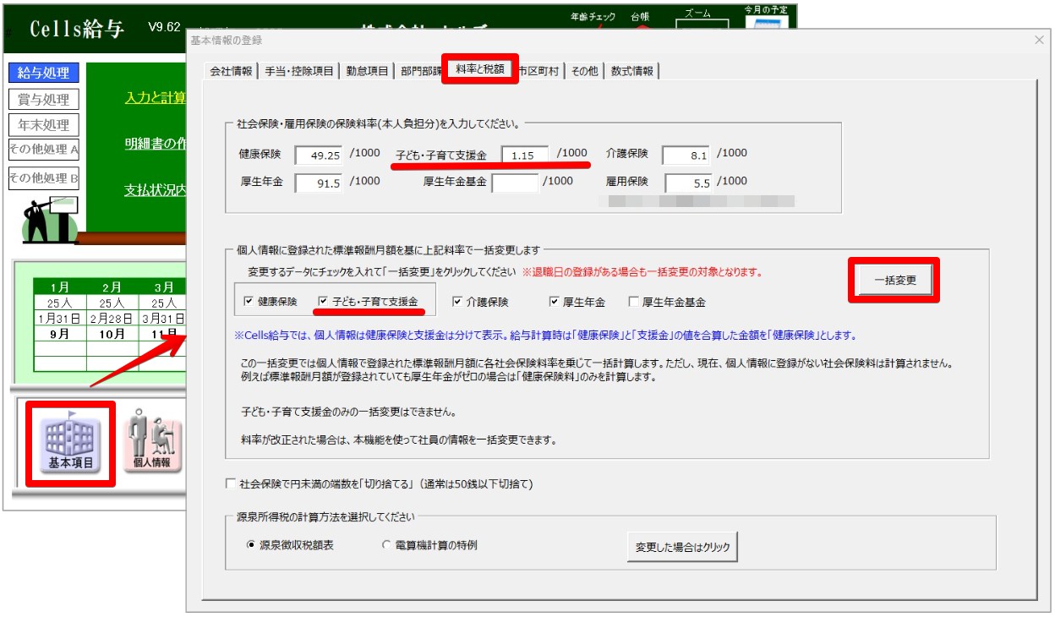This screenshot has height=617, width=1055.
Task: Open the 手当・控除項目 tab
Action: click(299, 72)
